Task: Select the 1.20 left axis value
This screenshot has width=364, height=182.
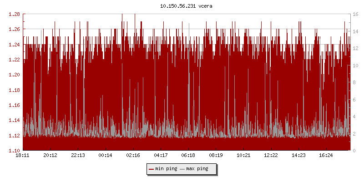Action: pyautogui.click(x=14, y=75)
